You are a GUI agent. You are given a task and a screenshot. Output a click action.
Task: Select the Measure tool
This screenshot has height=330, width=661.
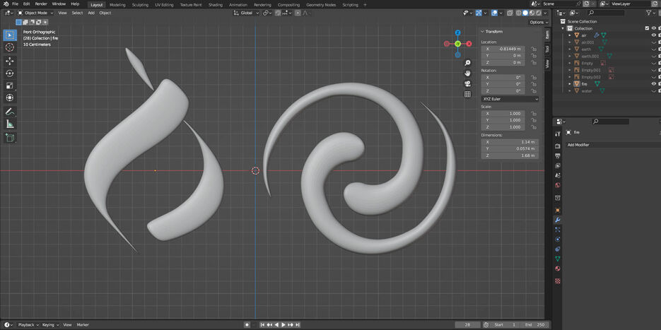coord(10,124)
